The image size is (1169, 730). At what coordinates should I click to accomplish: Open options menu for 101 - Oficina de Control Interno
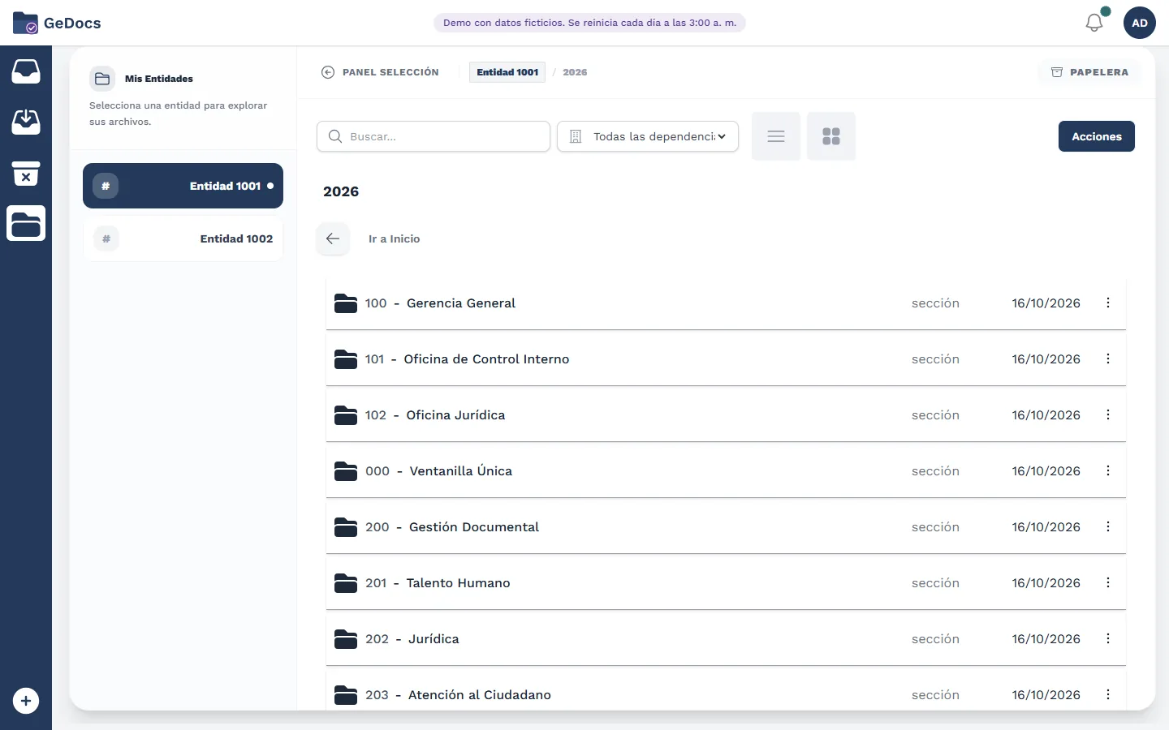click(1108, 359)
